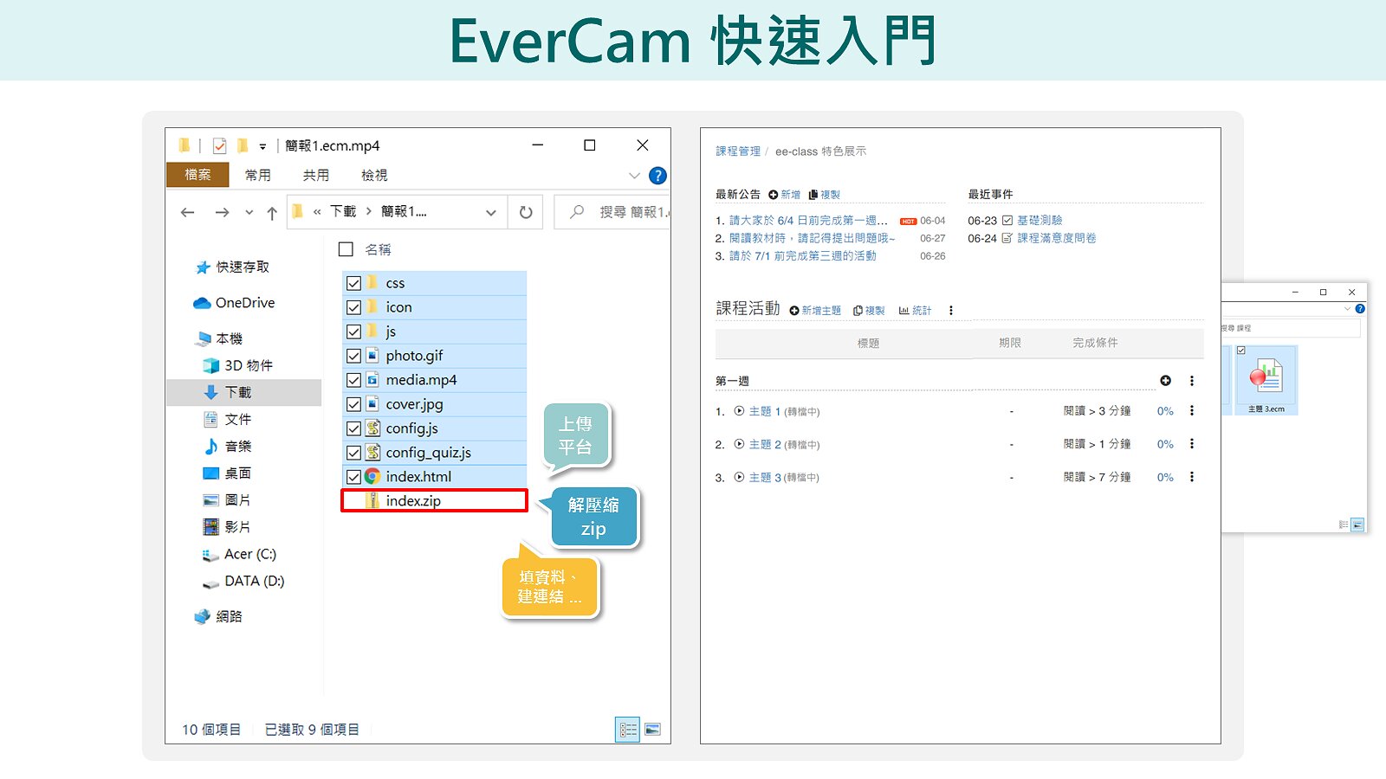Viewport: 1386px width, 779px height.
Task: Go up one folder level arrow
Action: pos(272,213)
